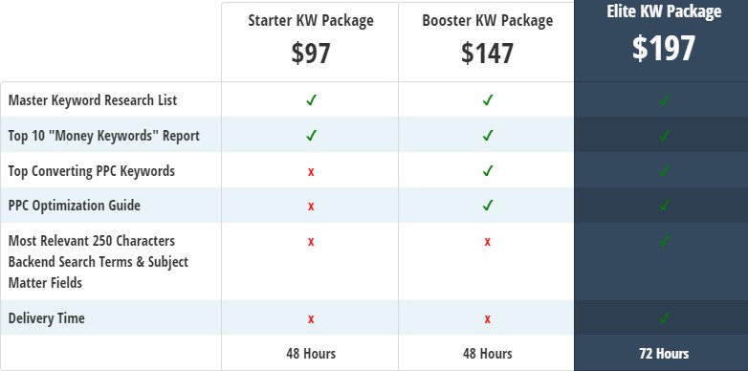Click the Master Keyword Research List label
Screen dimensions: 748x371
click(93, 100)
